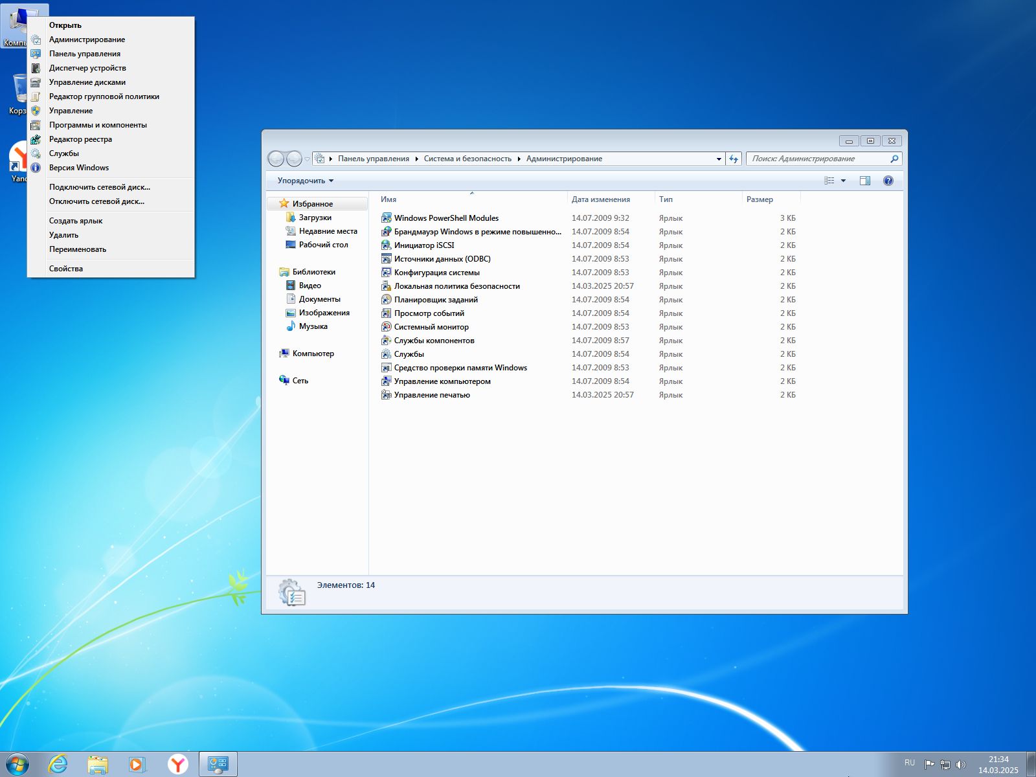Open recent pages dropdown near back button

point(307,159)
